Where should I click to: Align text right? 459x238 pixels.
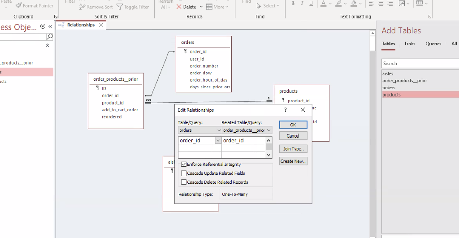pyautogui.click(x=390, y=4)
